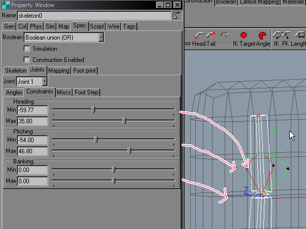Open the Sim tab
Viewport: 306px width, 229px height.
click(50, 26)
